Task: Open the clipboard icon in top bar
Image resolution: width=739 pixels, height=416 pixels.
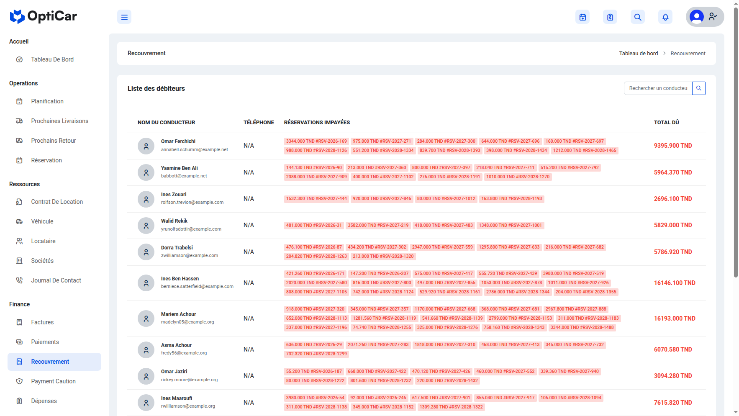Action: [x=610, y=17]
